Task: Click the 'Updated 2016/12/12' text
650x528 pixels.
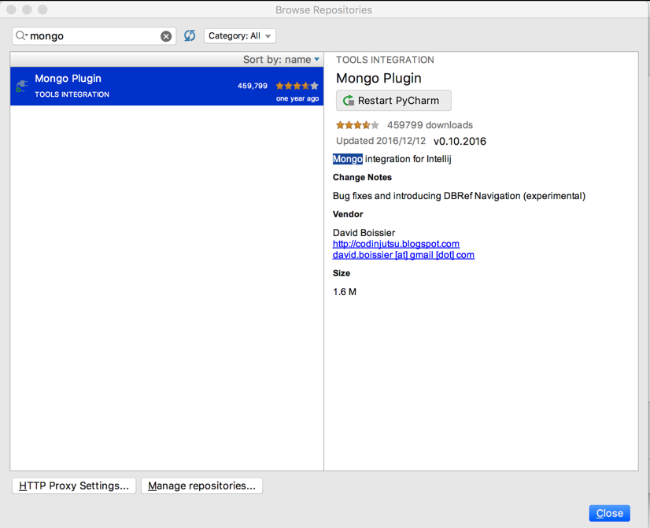Action: click(381, 141)
